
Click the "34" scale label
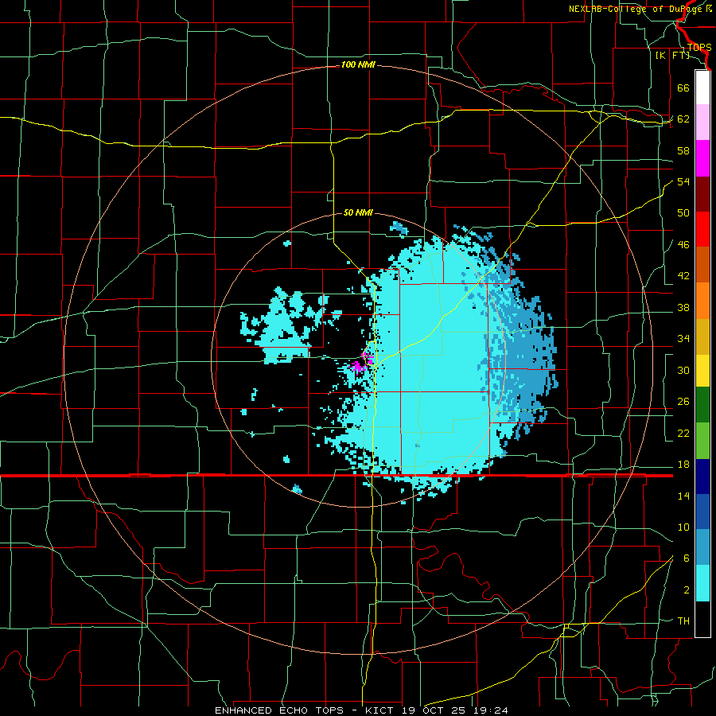[683, 339]
